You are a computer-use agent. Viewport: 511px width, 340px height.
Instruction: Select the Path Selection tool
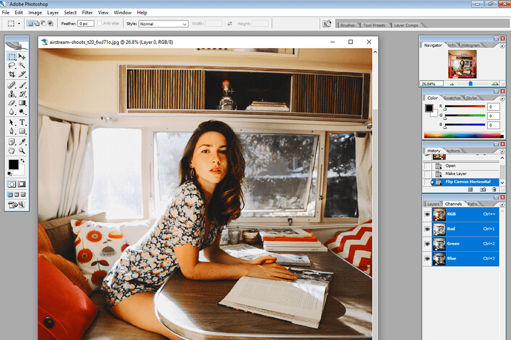click(12, 123)
